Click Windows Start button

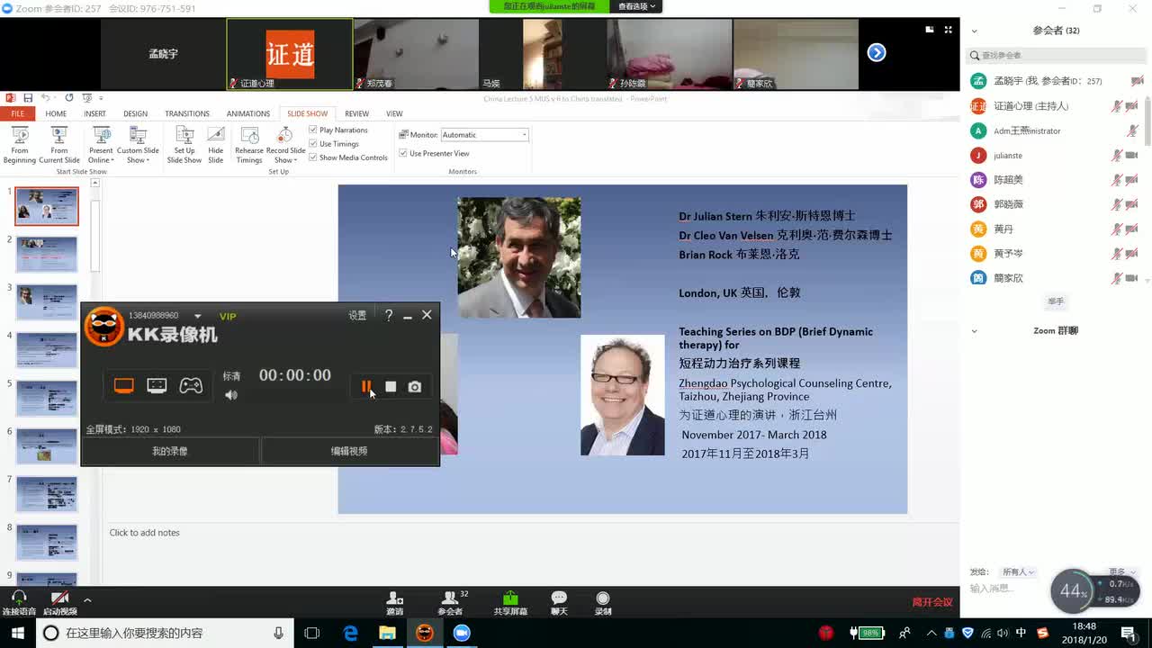point(18,633)
